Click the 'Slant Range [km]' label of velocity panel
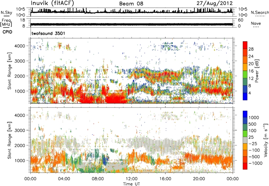 click(9, 140)
